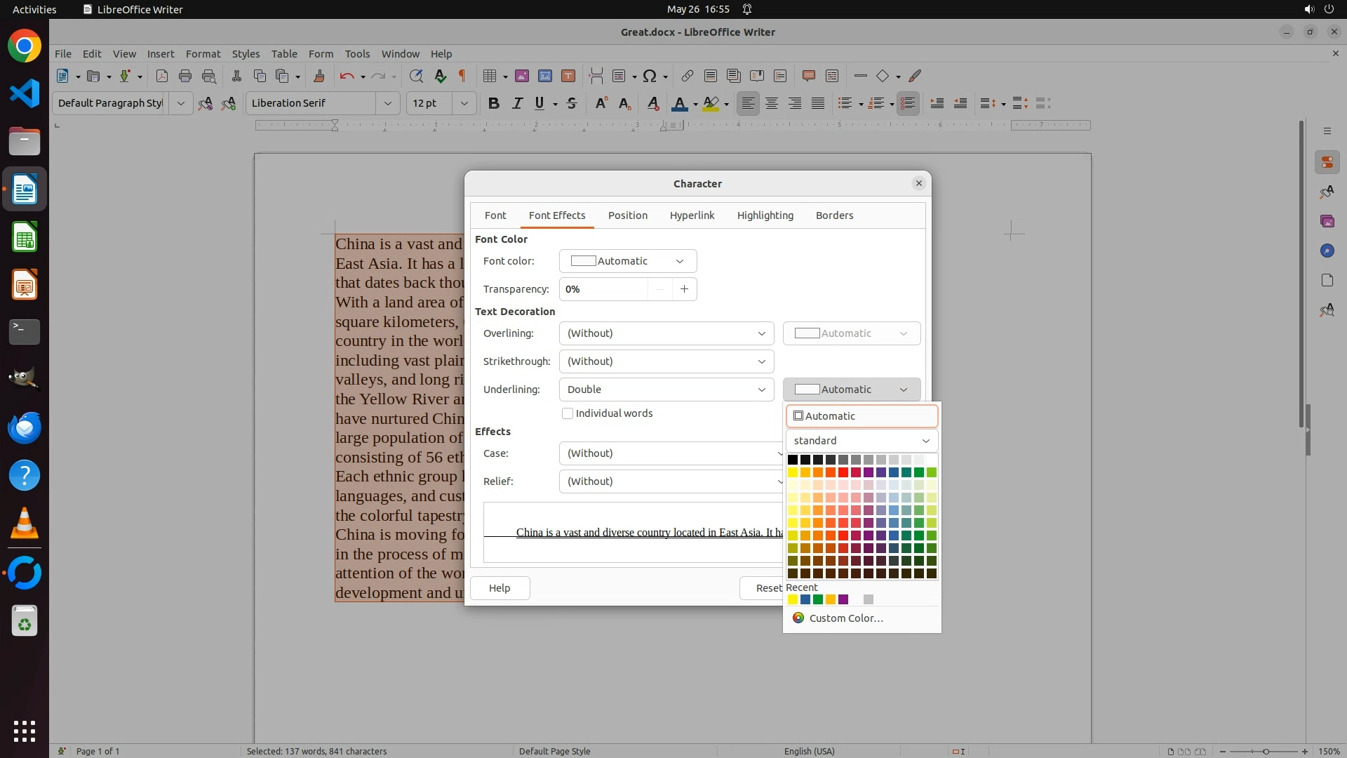Click Custom Color... option
1347x758 pixels.
tap(845, 618)
